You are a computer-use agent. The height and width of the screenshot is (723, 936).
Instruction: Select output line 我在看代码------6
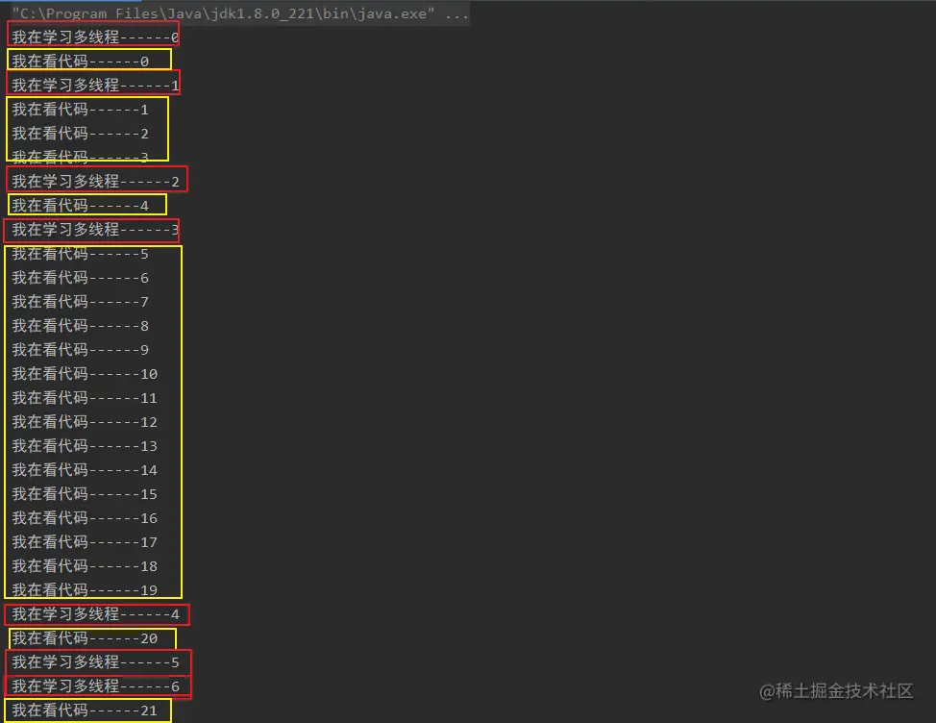click(x=81, y=278)
